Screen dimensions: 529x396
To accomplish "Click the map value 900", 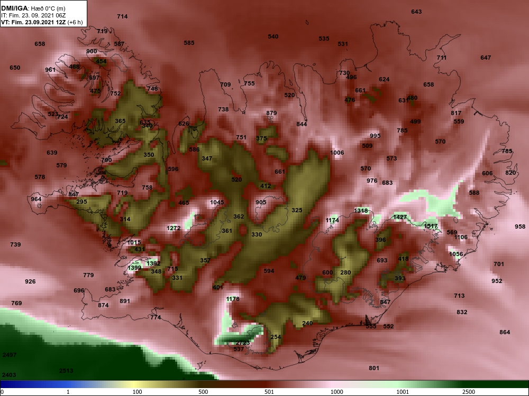I will [x=92, y=51].
